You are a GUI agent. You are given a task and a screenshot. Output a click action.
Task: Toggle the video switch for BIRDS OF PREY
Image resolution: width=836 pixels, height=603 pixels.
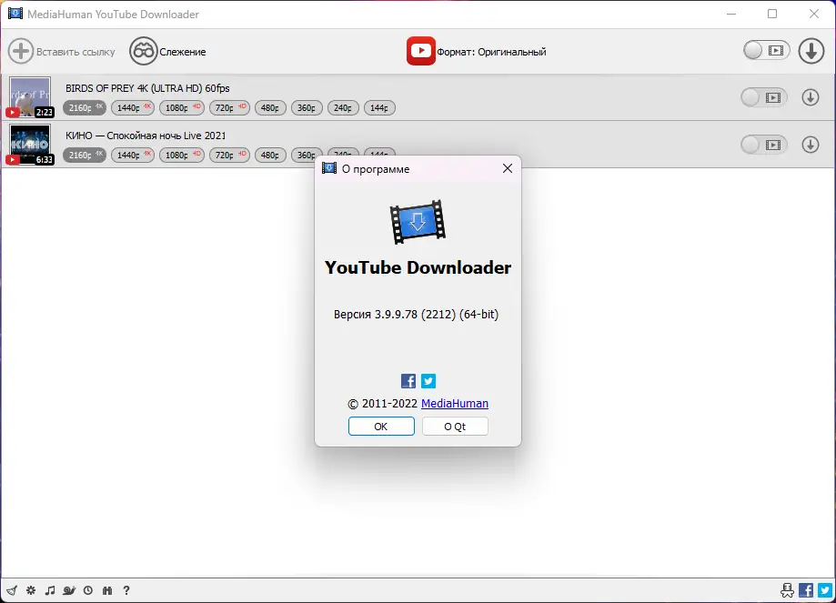(763, 97)
